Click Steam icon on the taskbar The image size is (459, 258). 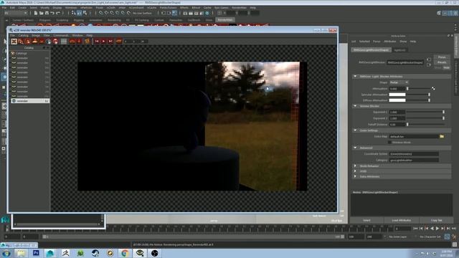coord(95,253)
